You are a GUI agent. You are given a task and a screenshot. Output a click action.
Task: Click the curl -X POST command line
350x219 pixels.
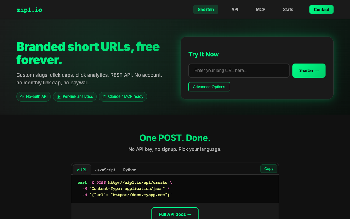pos(125,182)
